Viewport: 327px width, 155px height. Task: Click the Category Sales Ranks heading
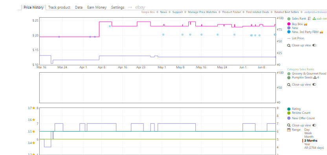(x=301, y=69)
